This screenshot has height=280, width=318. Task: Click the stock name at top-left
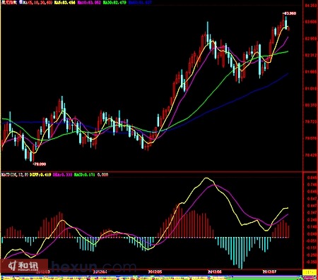(9, 2)
